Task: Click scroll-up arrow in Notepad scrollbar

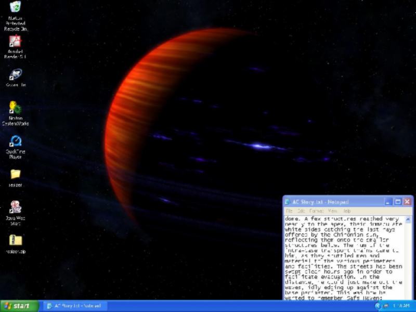Action: (408, 220)
